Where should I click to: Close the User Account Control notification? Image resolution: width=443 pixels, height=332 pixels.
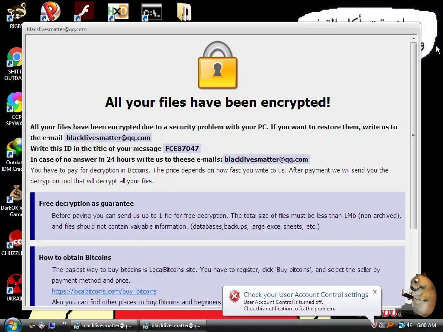375,292
